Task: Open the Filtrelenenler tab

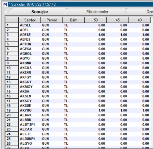Action: tap(97, 12)
